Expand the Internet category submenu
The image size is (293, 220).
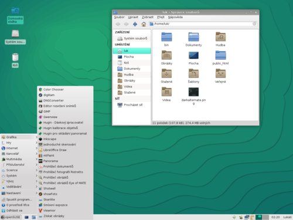(x=19, y=148)
